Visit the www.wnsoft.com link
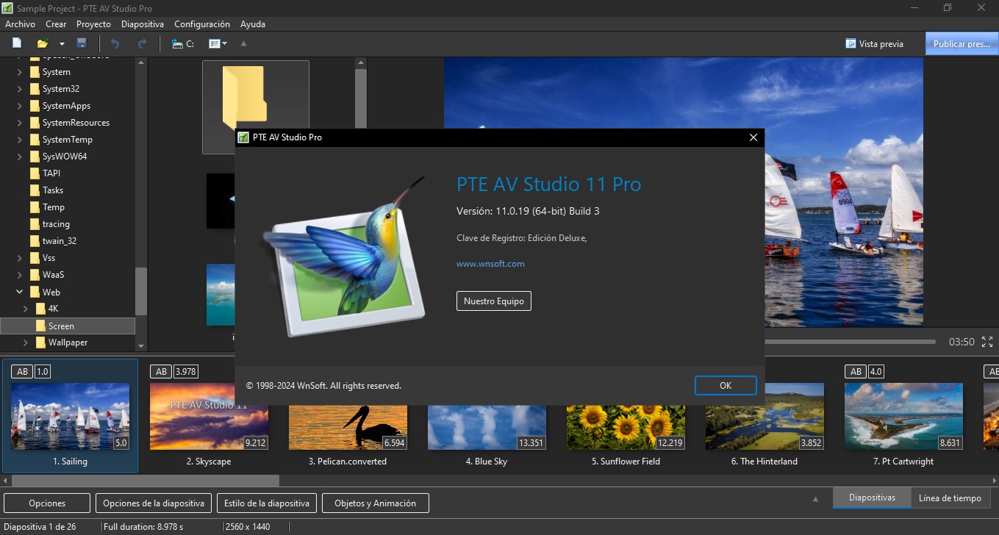The width and height of the screenshot is (999, 535). (490, 263)
